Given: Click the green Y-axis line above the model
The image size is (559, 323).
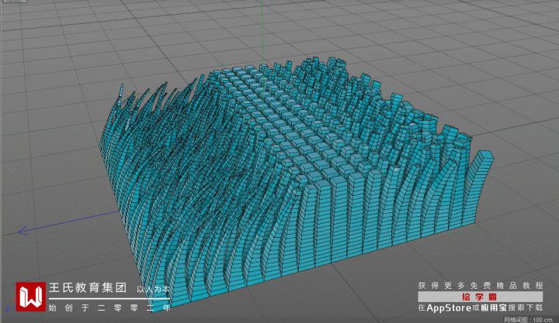Looking at the screenshot, I should (262, 32).
